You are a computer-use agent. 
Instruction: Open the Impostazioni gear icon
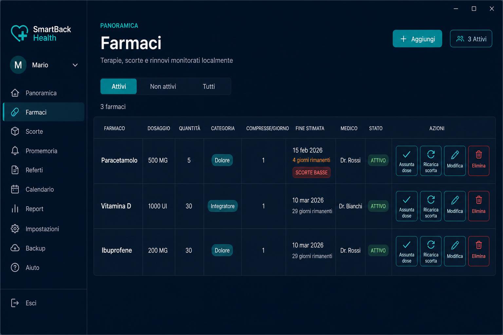click(15, 229)
